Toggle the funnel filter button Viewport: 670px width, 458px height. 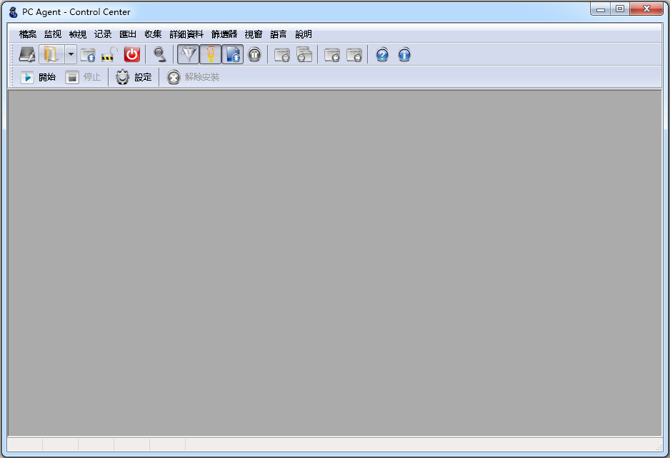coord(188,55)
